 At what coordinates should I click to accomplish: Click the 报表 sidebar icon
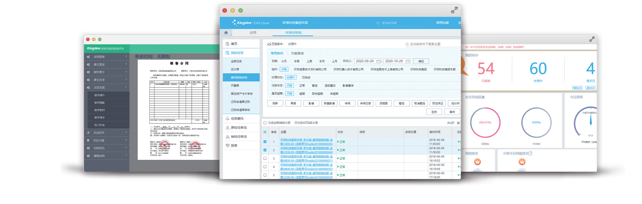[227, 145]
